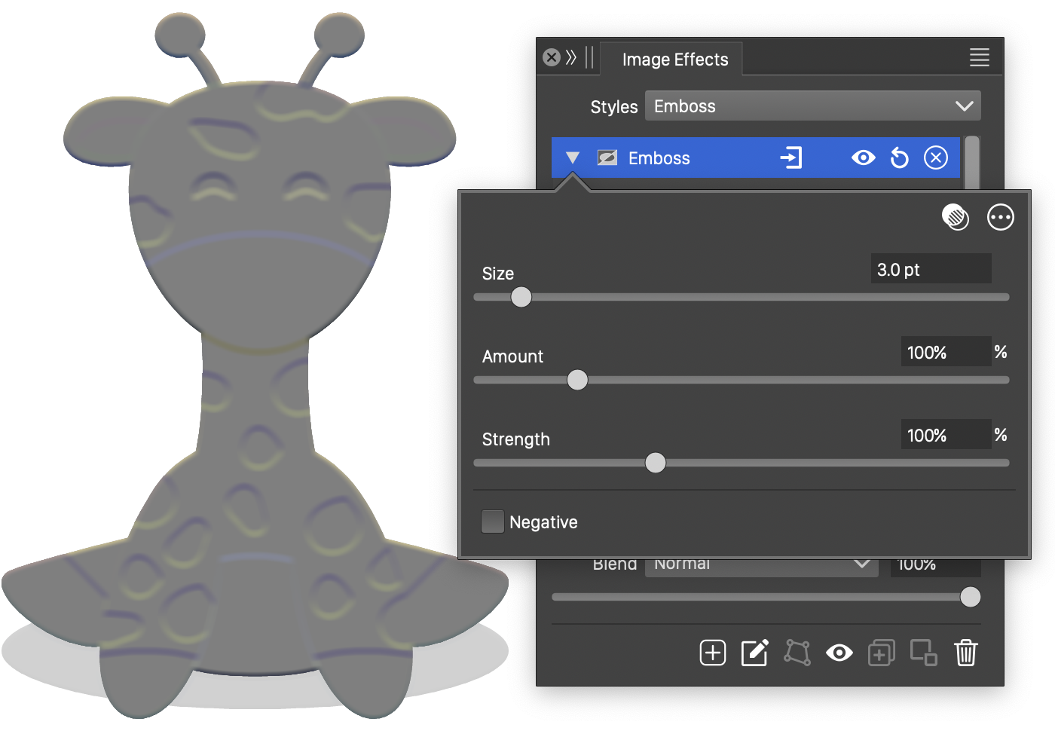Screen dimensions: 1055x734
Task: Click the Size 3.0 pt input field
Action: [x=930, y=270]
